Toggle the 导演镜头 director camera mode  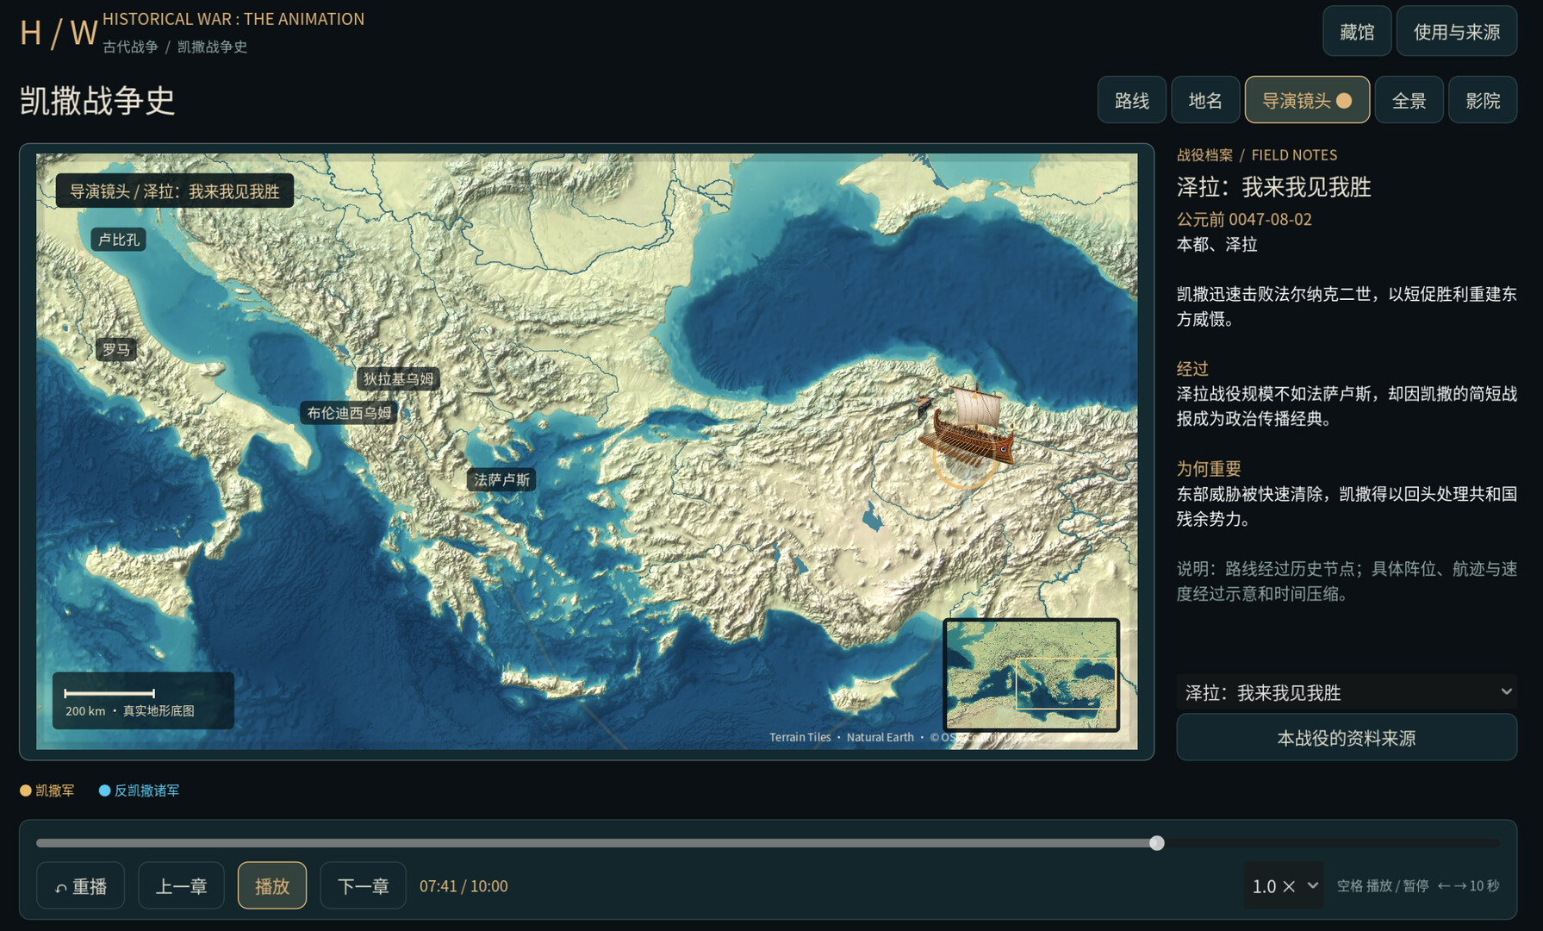click(x=1307, y=100)
